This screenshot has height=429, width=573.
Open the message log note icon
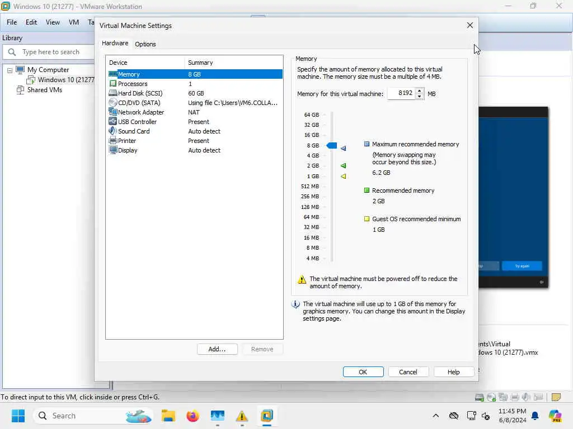pyautogui.click(x=556, y=397)
